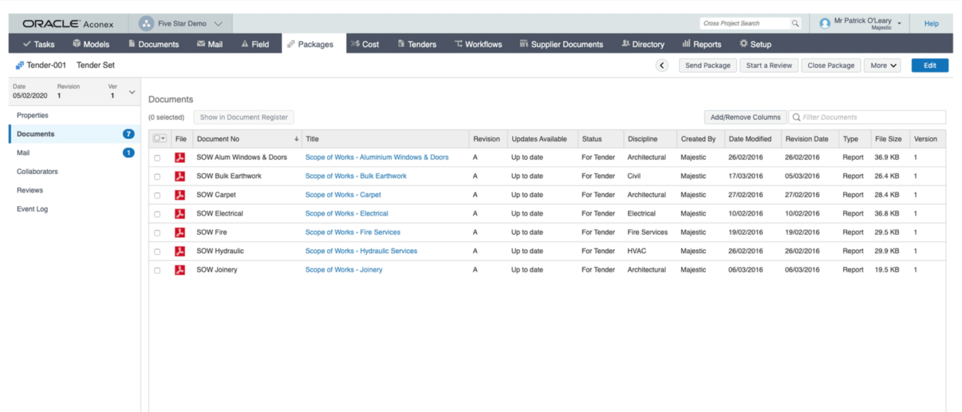This screenshot has width=962, height=412.
Task: Click the PDF icon for SOW Carpet
Action: pyautogui.click(x=180, y=195)
